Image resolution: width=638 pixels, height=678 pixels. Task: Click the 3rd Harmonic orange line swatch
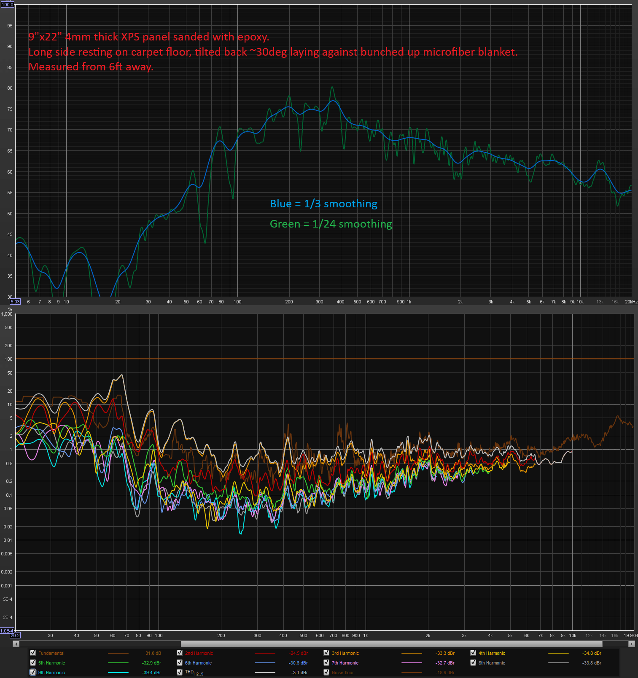pyautogui.click(x=412, y=653)
